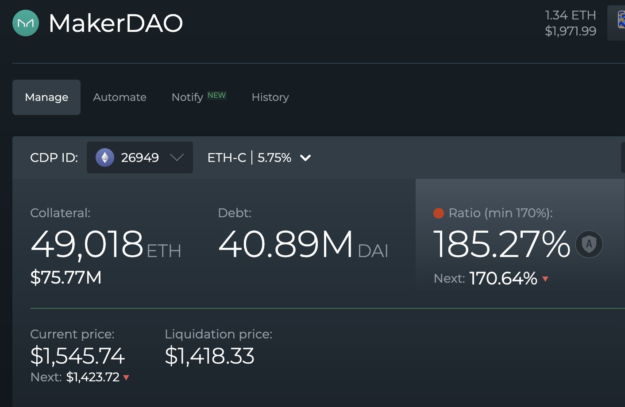Click the $1,418.33 liquidation price
Viewport: 625px width, 407px height.
(209, 356)
